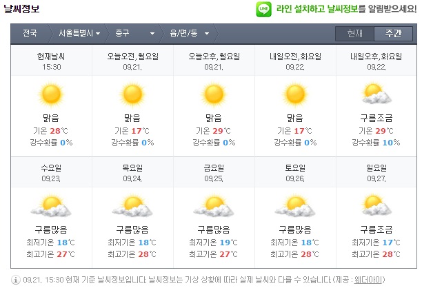Switch forecast view to 현재
422x288 pixels.
(354, 33)
